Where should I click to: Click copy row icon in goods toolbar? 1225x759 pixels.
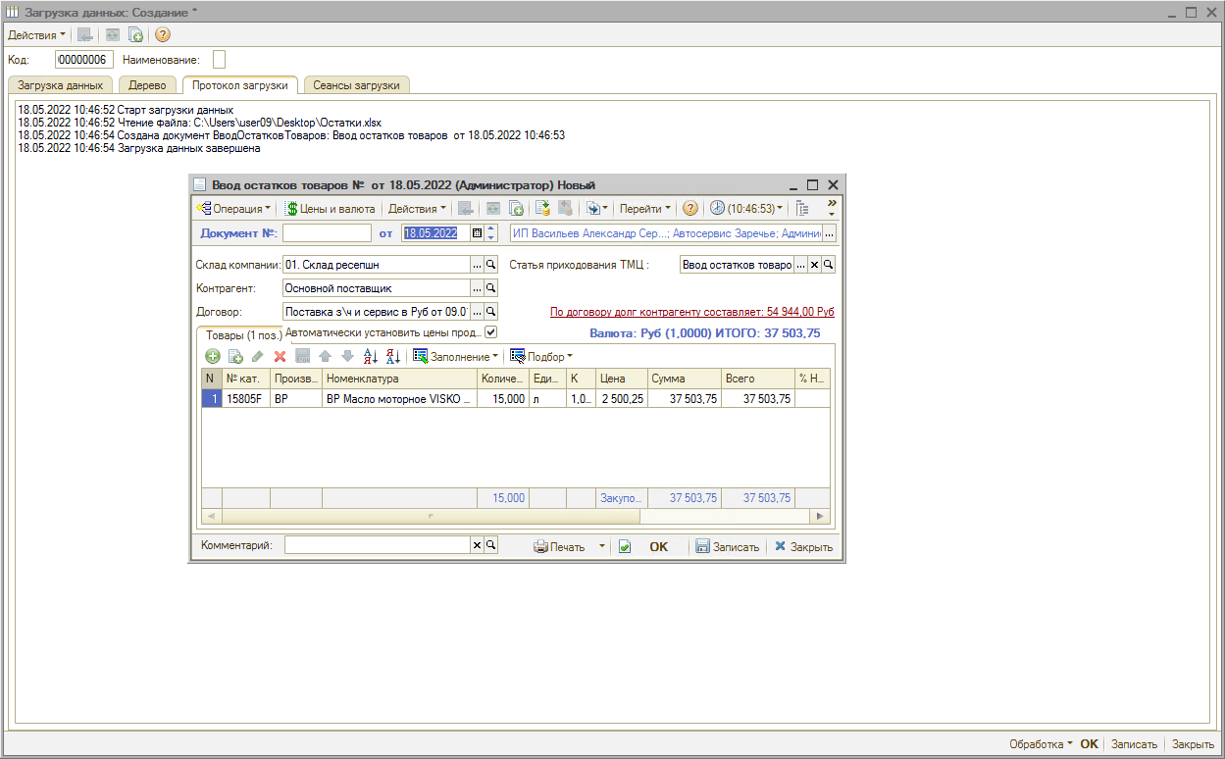235,357
